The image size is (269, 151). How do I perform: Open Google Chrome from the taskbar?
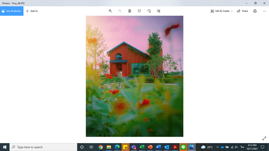tap(101, 147)
